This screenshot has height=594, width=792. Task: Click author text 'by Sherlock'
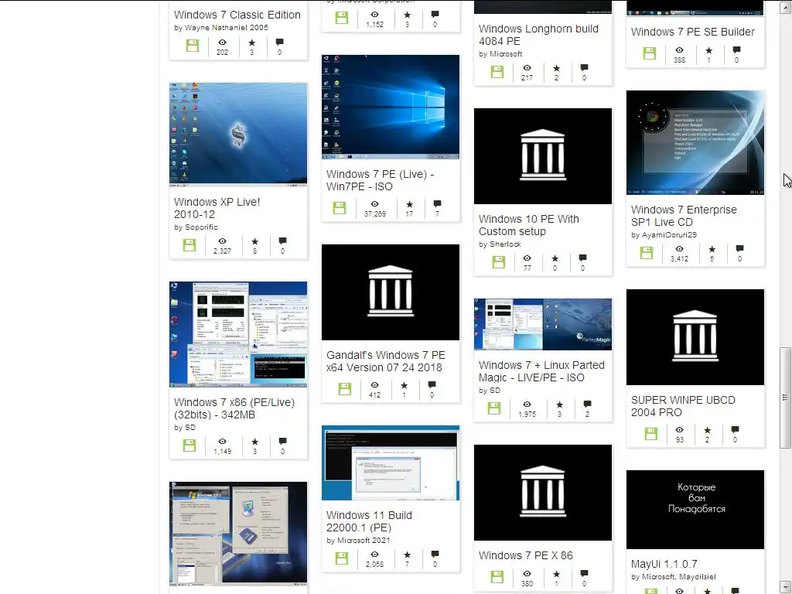(500, 244)
